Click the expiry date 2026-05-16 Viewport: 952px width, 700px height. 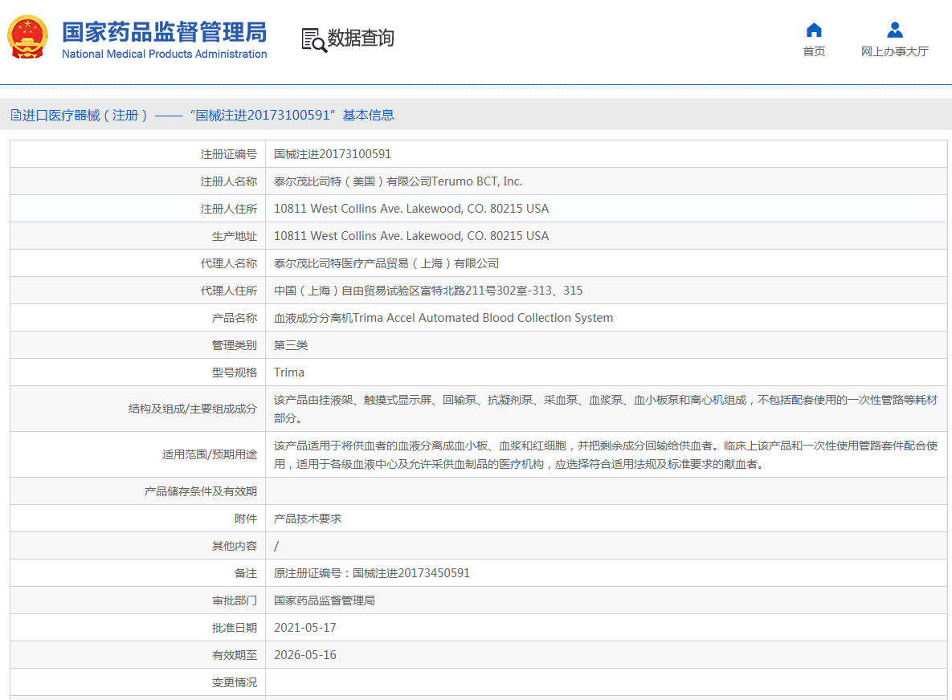tap(305, 655)
